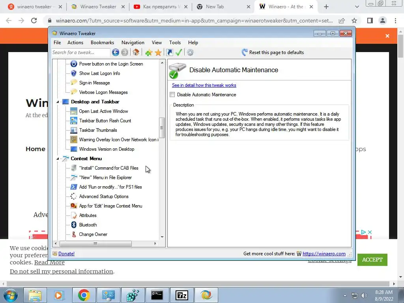Open See in detail how this tweak works link
404x303 pixels.
coord(204,85)
